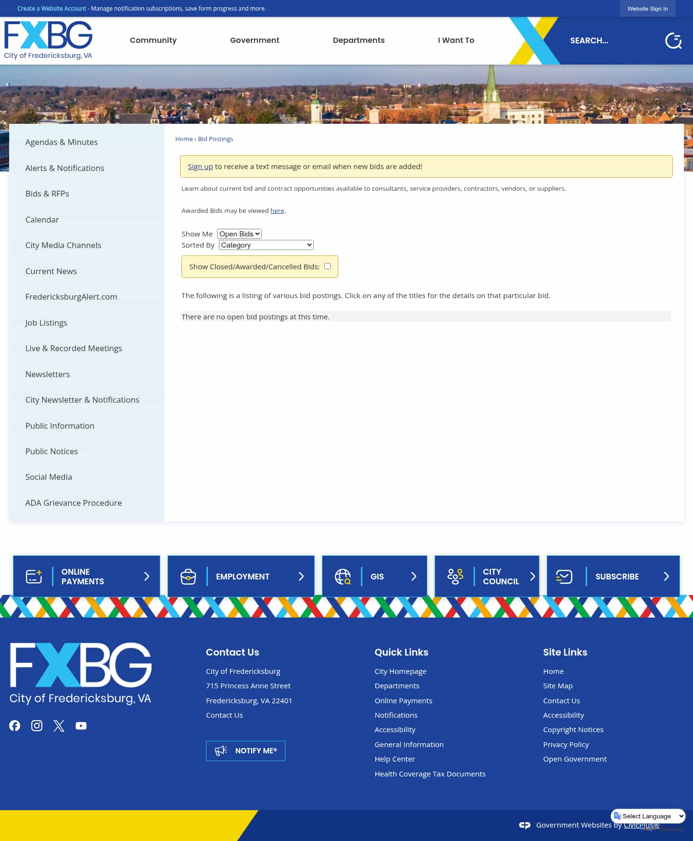The width and height of the screenshot is (693, 841).
Task: Click the search magnifier icon
Action: (x=673, y=41)
